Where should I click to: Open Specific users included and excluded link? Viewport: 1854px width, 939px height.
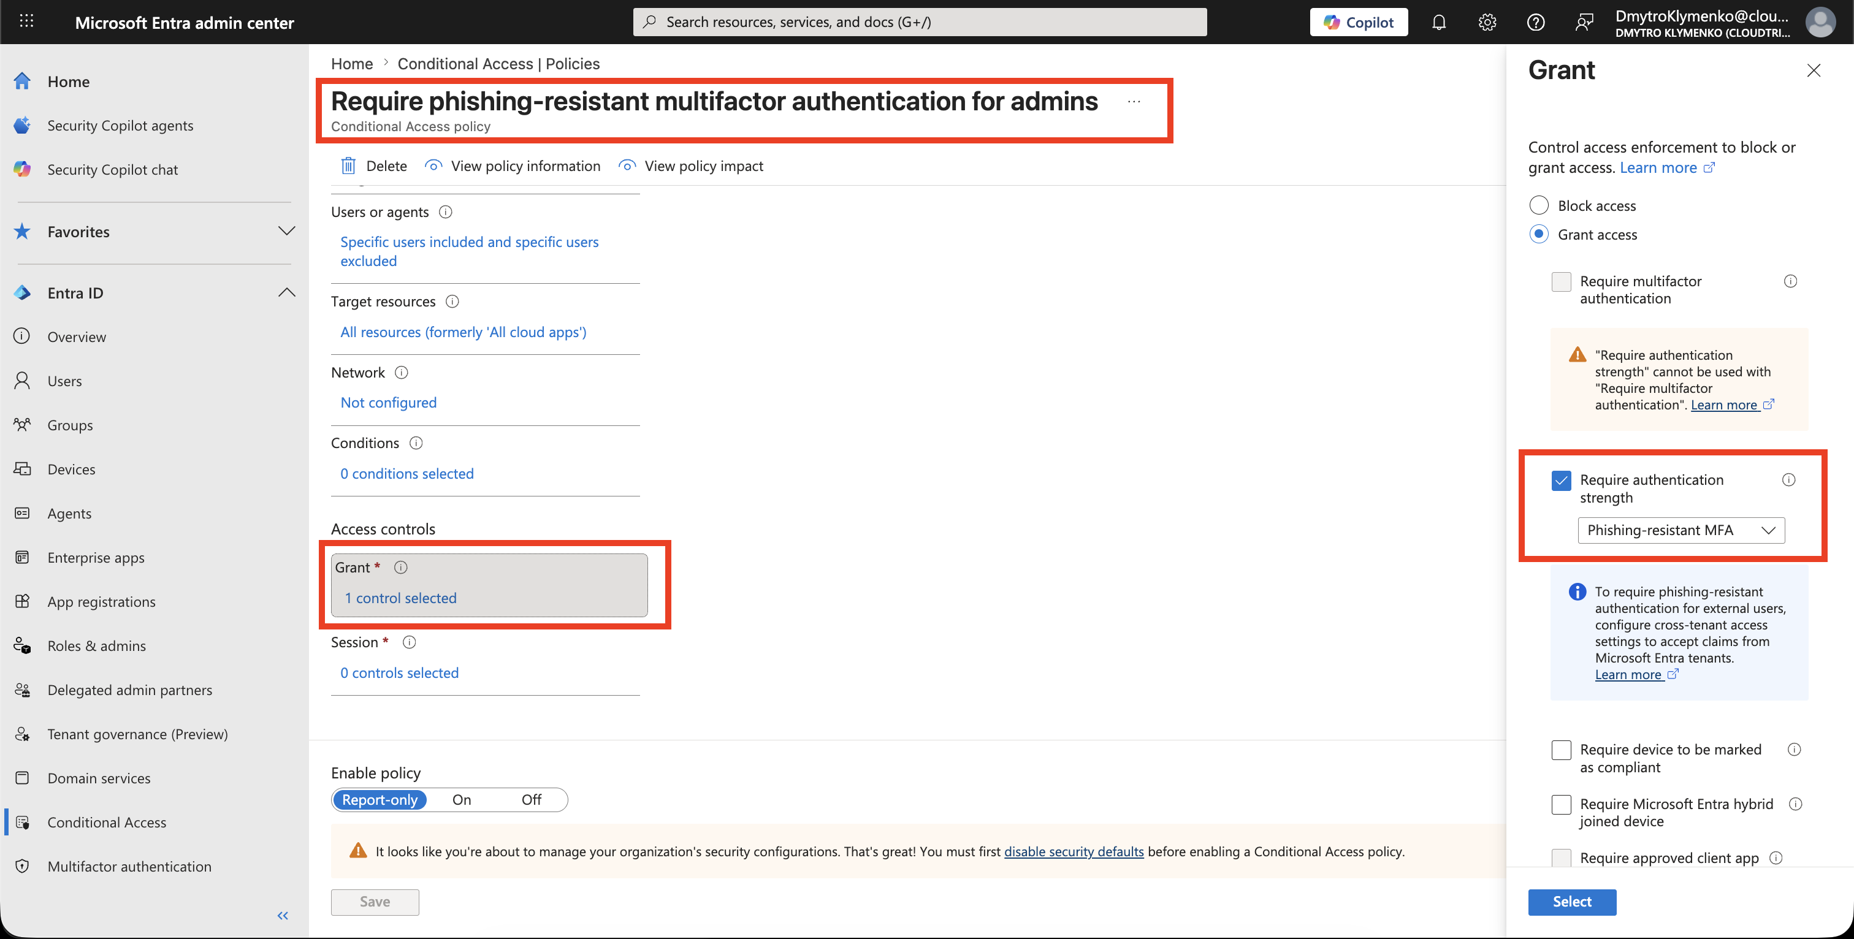click(469, 251)
